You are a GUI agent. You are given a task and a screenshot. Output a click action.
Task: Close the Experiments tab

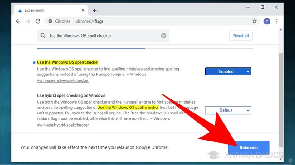tap(83, 10)
